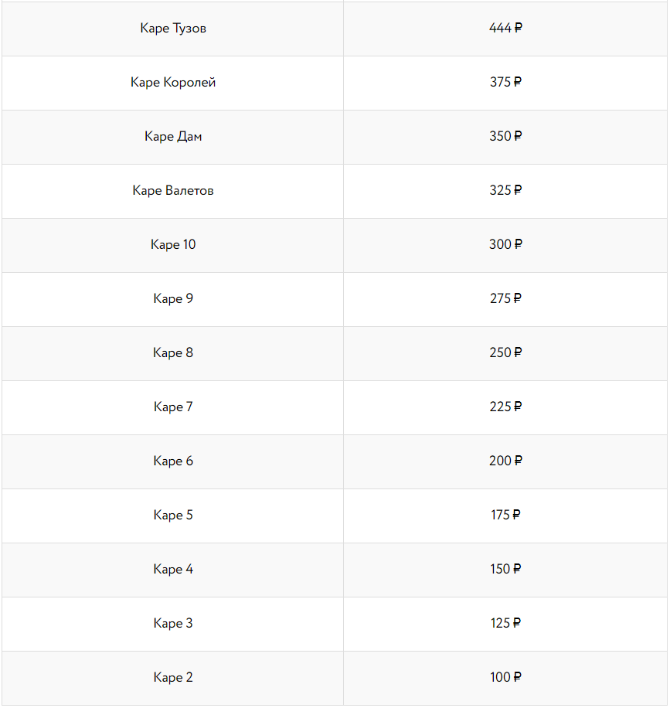Click the "Каре 8" row label
670x708 pixels.
(173, 353)
